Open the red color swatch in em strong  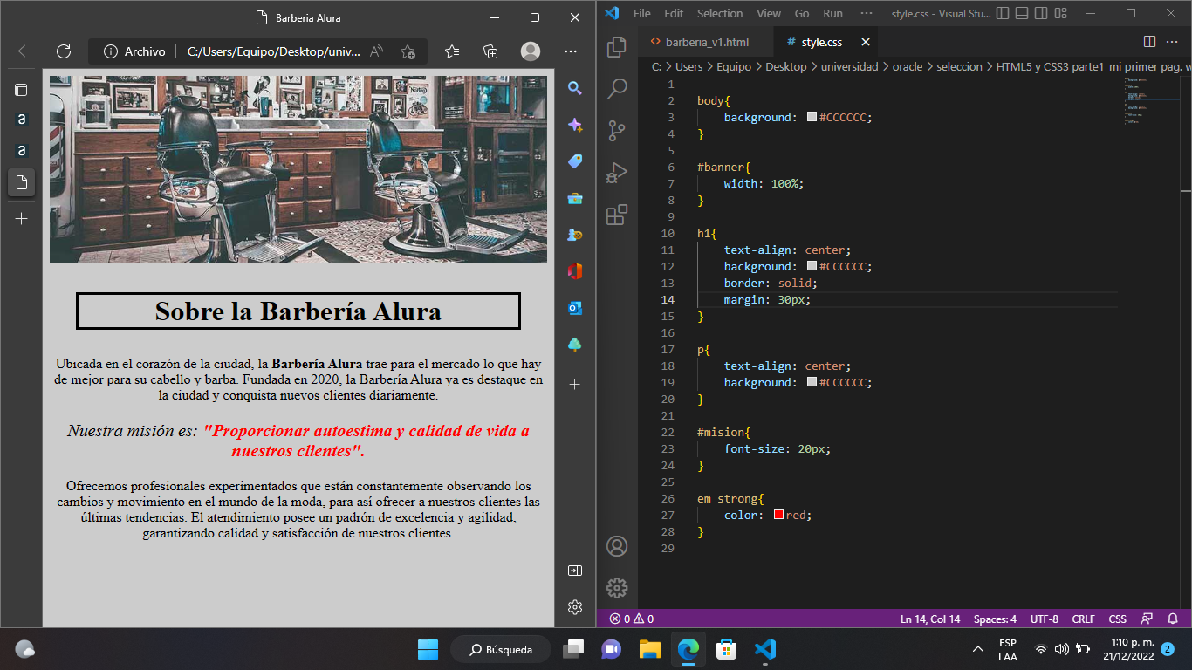[x=778, y=515]
